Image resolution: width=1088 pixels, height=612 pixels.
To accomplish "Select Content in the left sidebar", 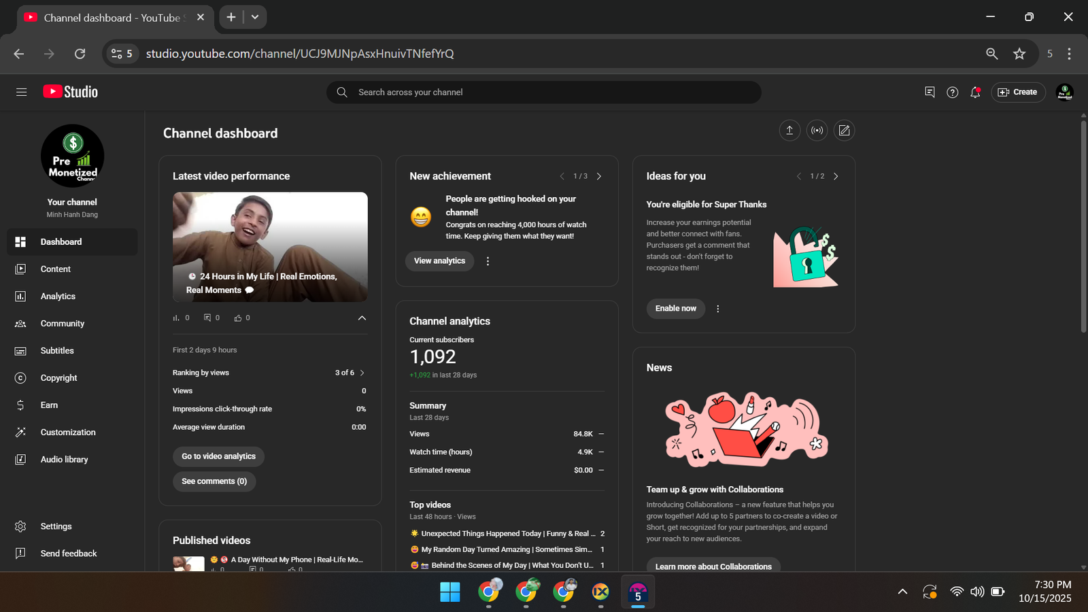I will click(x=55, y=269).
